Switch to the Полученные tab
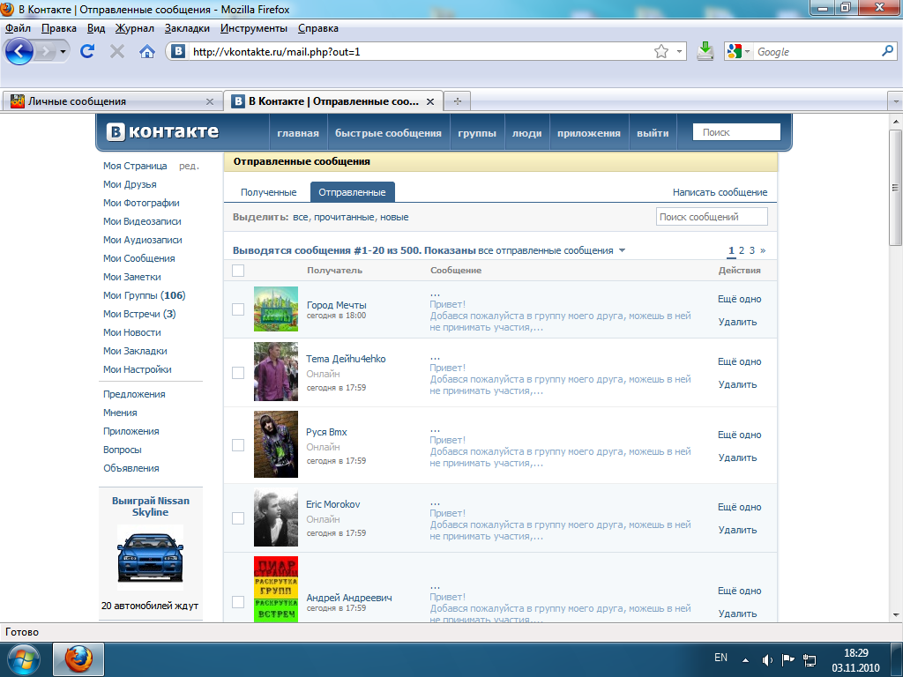 268,192
